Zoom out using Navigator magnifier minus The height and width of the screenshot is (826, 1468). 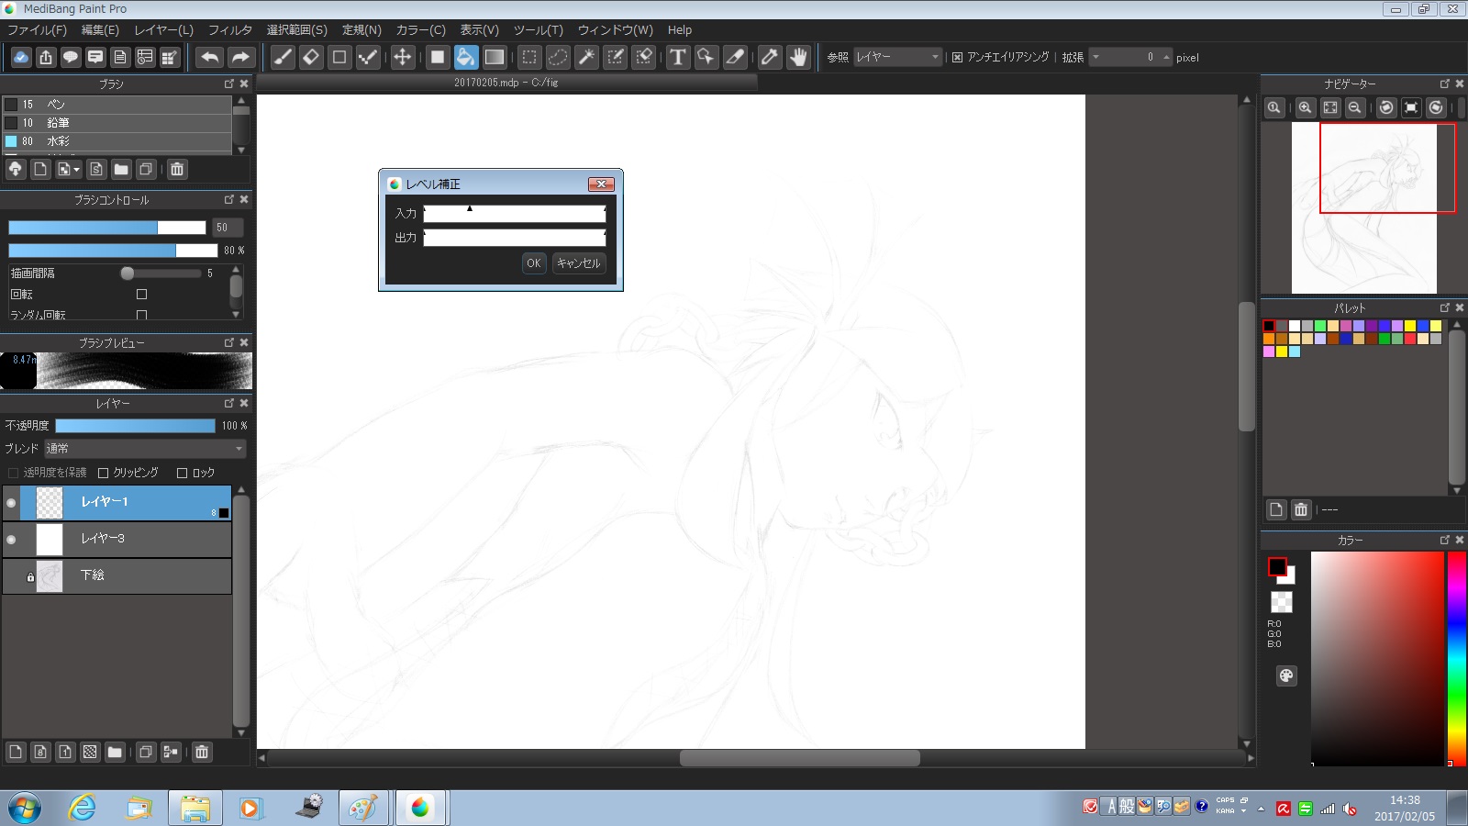click(x=1354, y=107)
